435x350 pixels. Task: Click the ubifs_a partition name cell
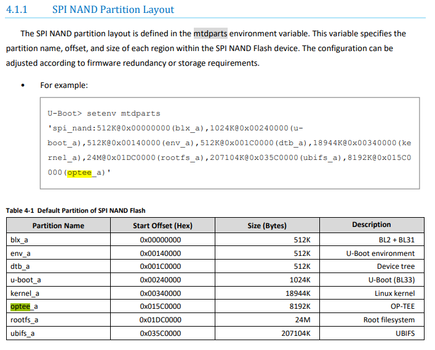(23, 333)
